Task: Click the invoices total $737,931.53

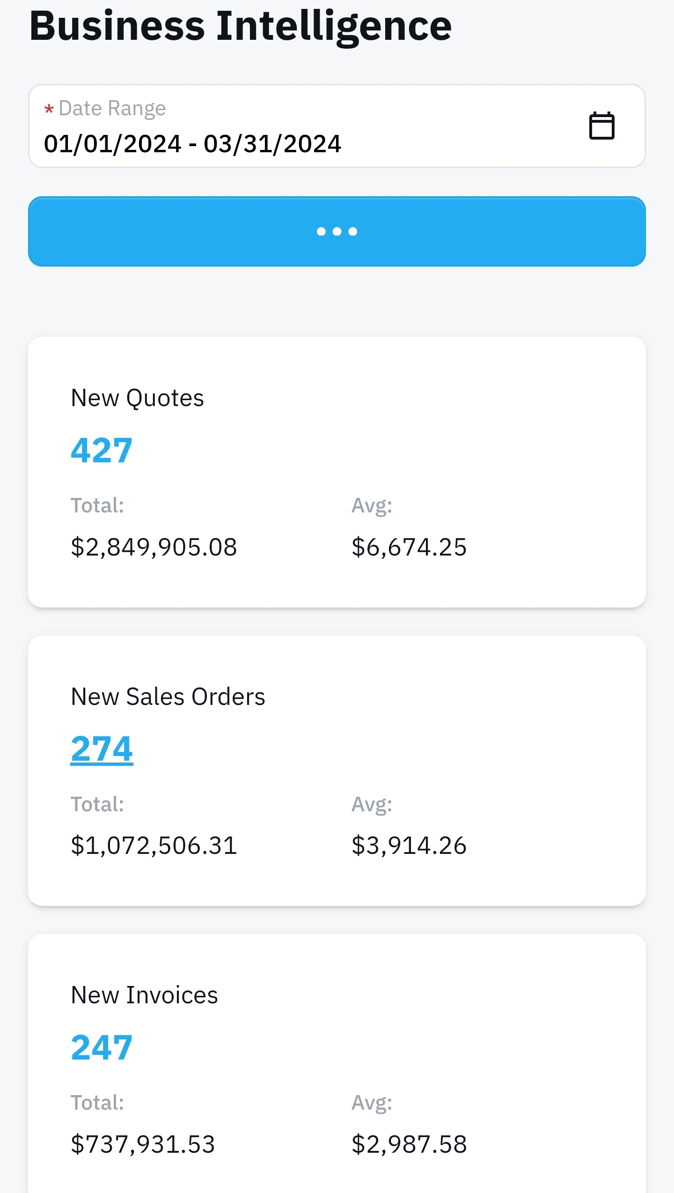Action: click(143, 1144)
